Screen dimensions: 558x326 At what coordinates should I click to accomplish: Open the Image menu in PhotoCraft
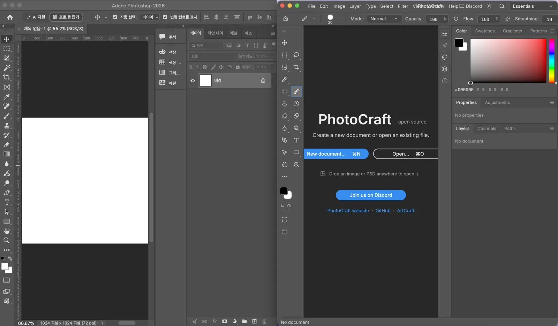[338, 6]
